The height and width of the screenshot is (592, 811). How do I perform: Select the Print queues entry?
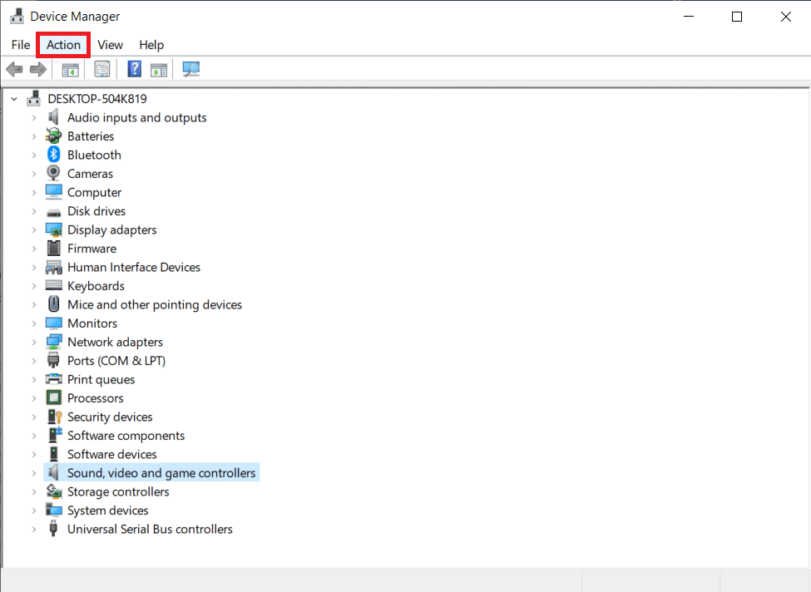101,379
